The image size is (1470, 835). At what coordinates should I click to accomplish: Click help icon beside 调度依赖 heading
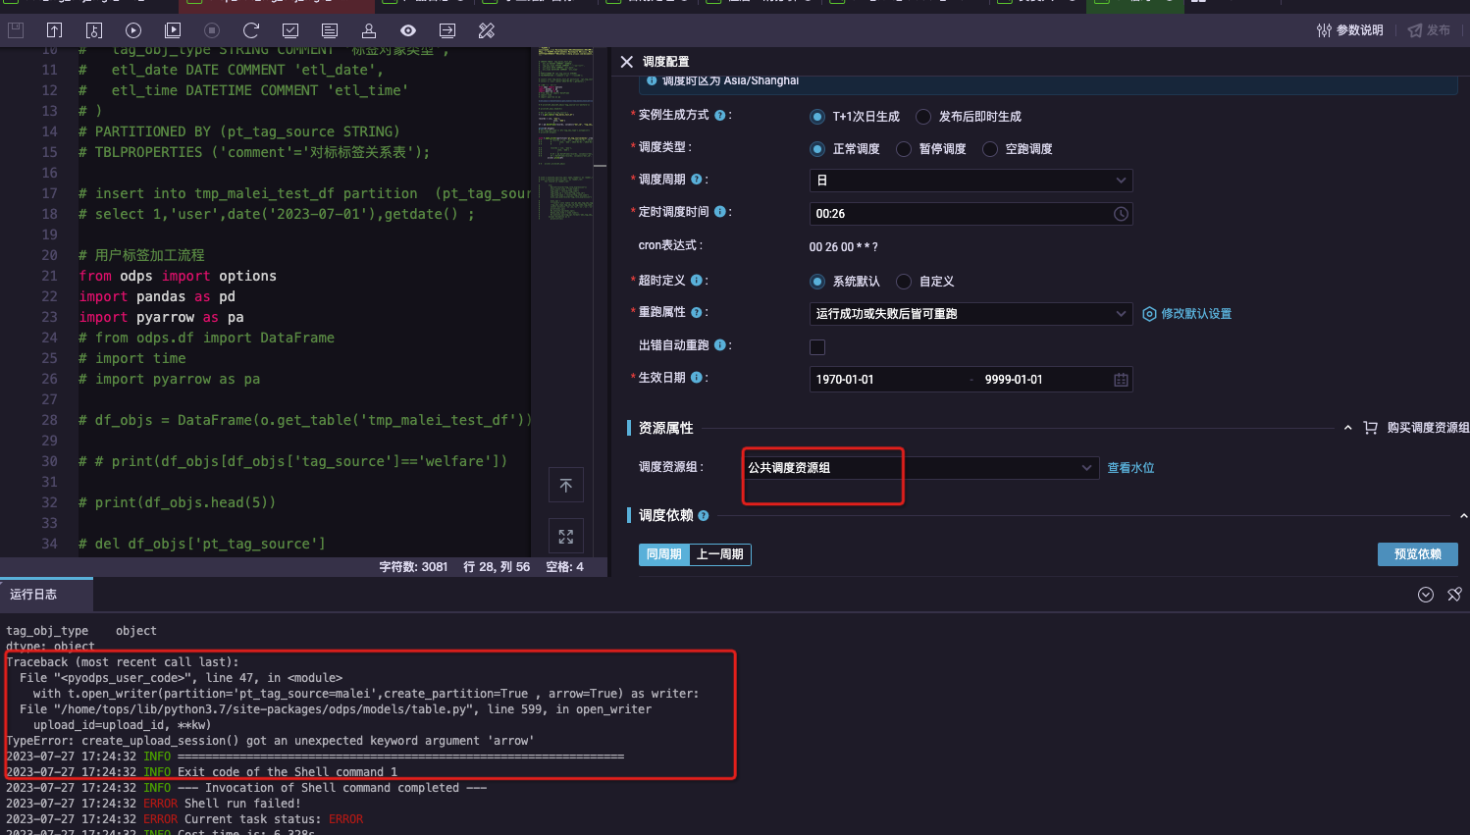click(704, 515)
